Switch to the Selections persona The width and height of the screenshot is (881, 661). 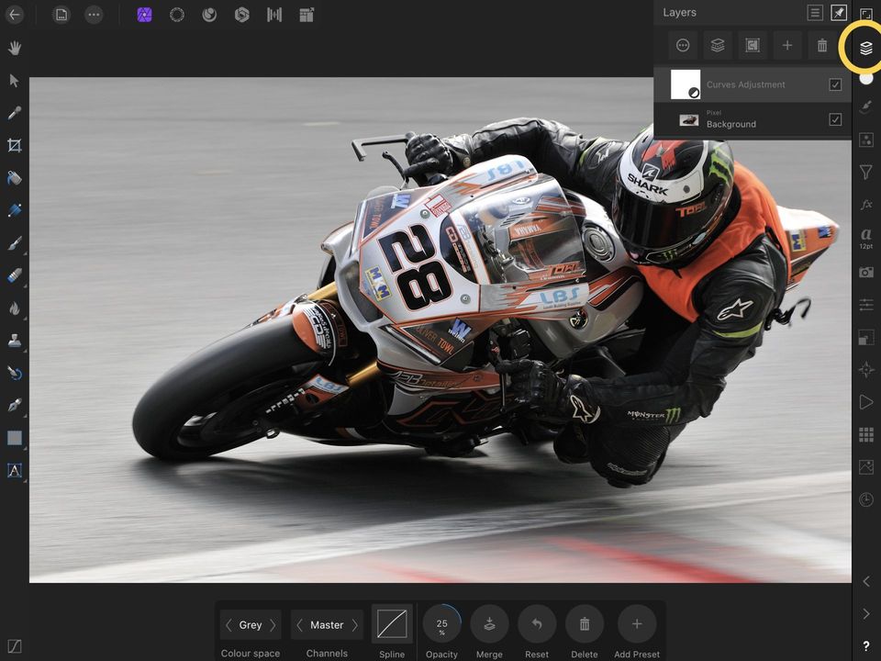coord(177,15)
